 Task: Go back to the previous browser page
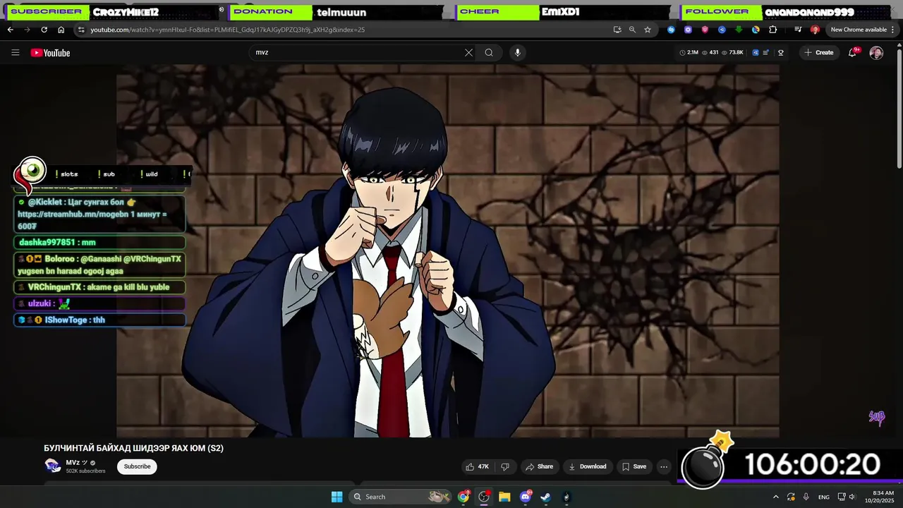tap(10, 30)
